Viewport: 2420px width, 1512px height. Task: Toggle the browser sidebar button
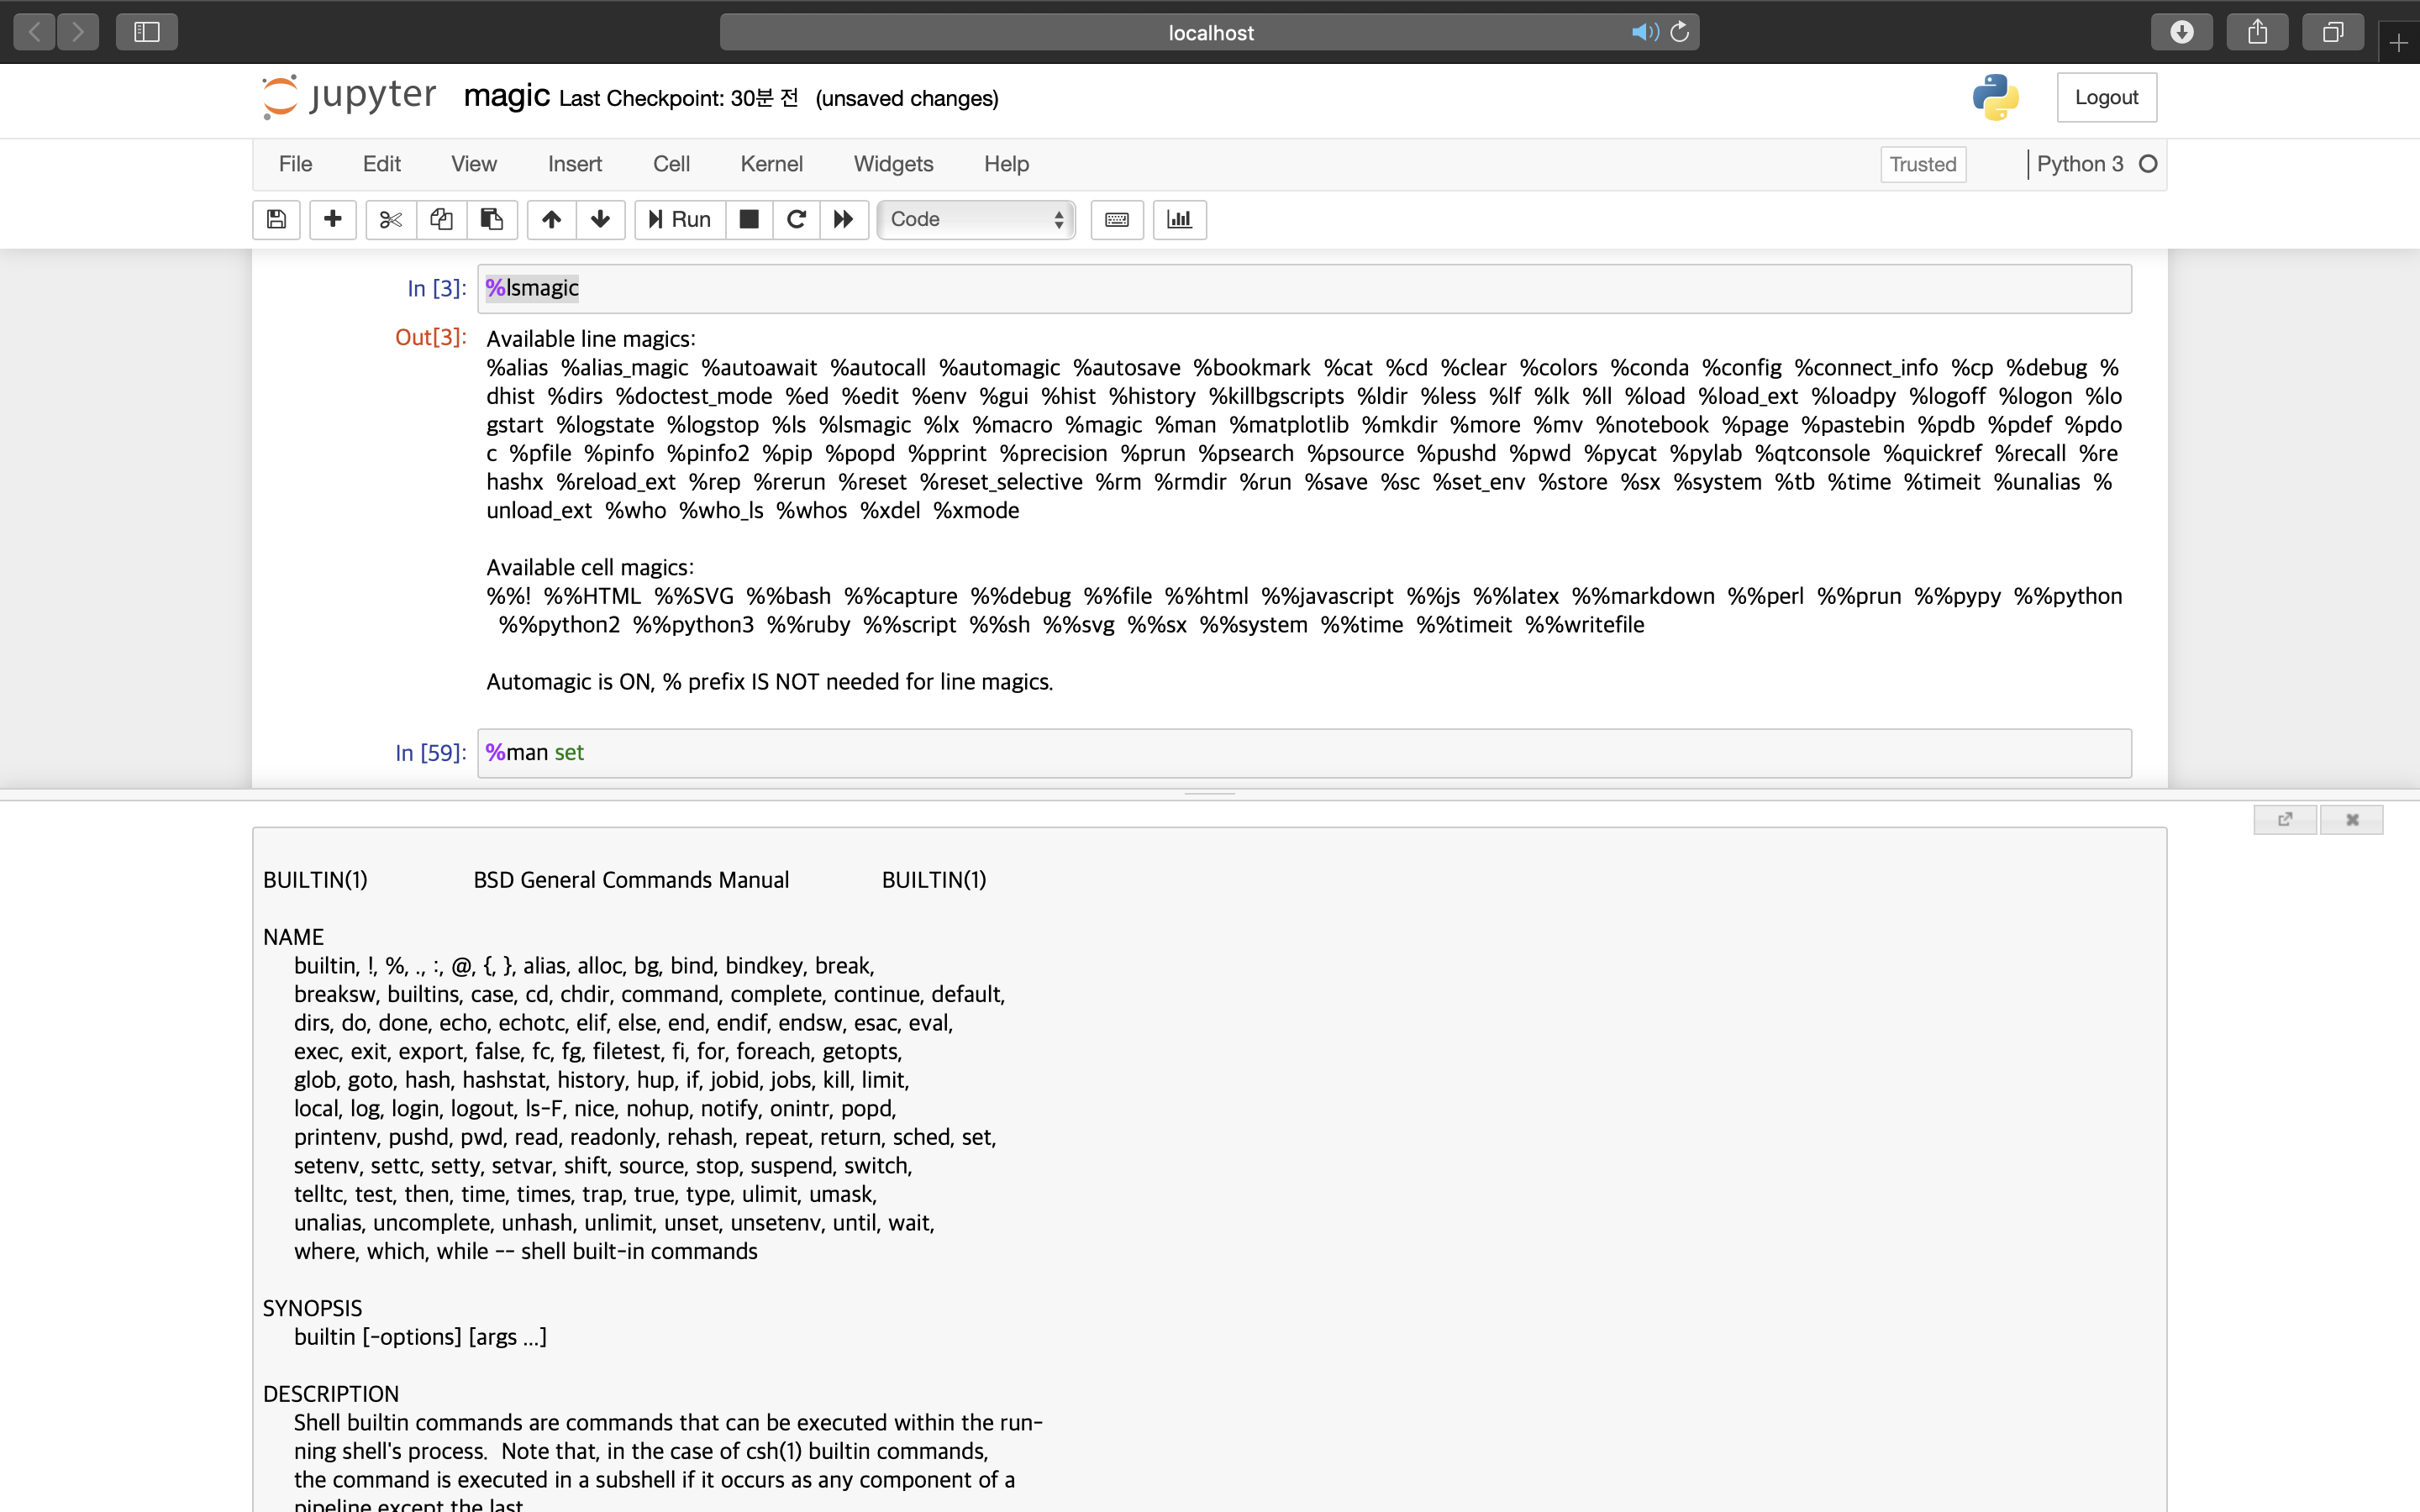(146, 32)
